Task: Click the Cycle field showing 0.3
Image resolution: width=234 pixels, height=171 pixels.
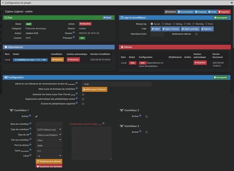Action: [49, 151]
